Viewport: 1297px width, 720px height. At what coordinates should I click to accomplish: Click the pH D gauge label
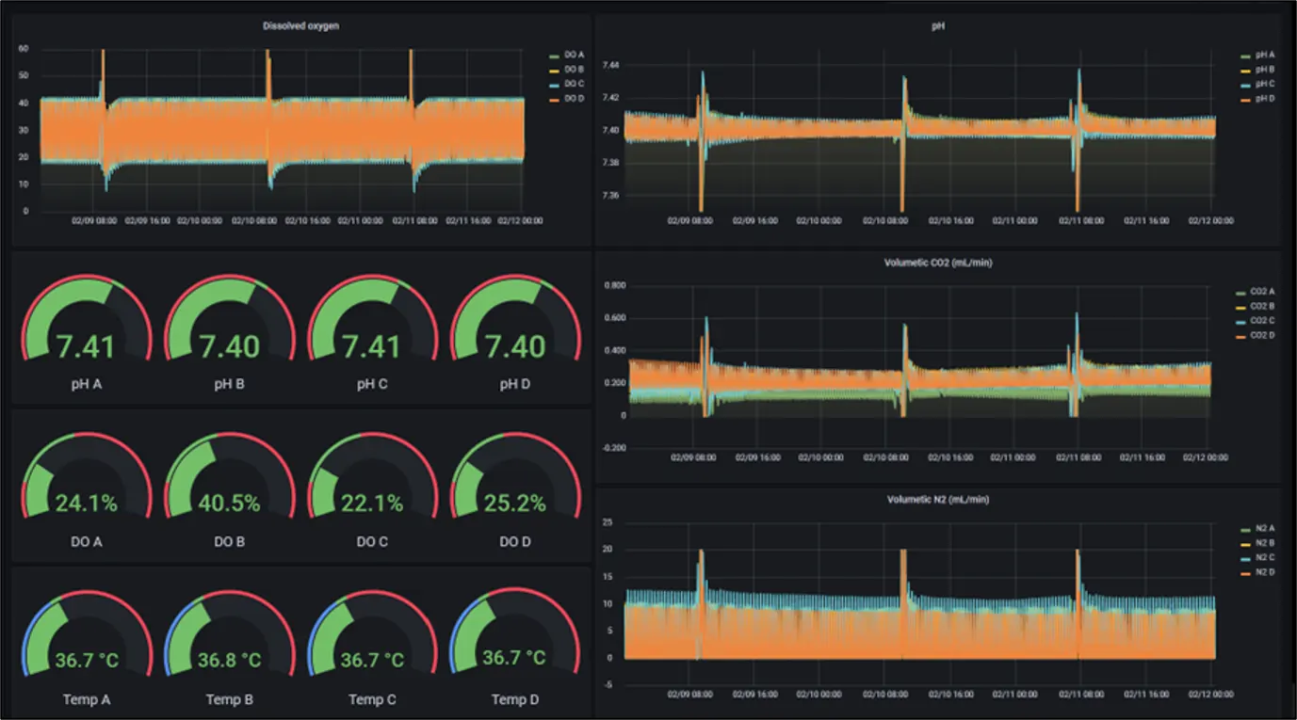(514, 384)
